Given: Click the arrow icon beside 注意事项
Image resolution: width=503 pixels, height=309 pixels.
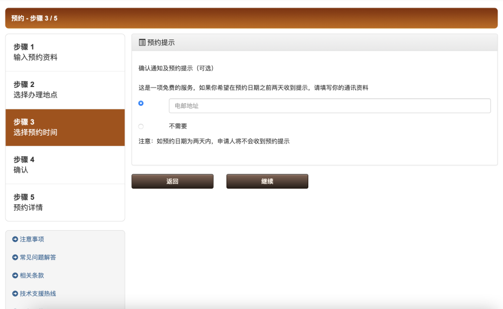Looking at the screenshot, I should click(15, 239).
